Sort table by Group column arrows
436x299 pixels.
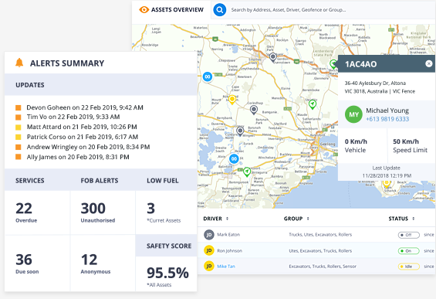point(308,219)
